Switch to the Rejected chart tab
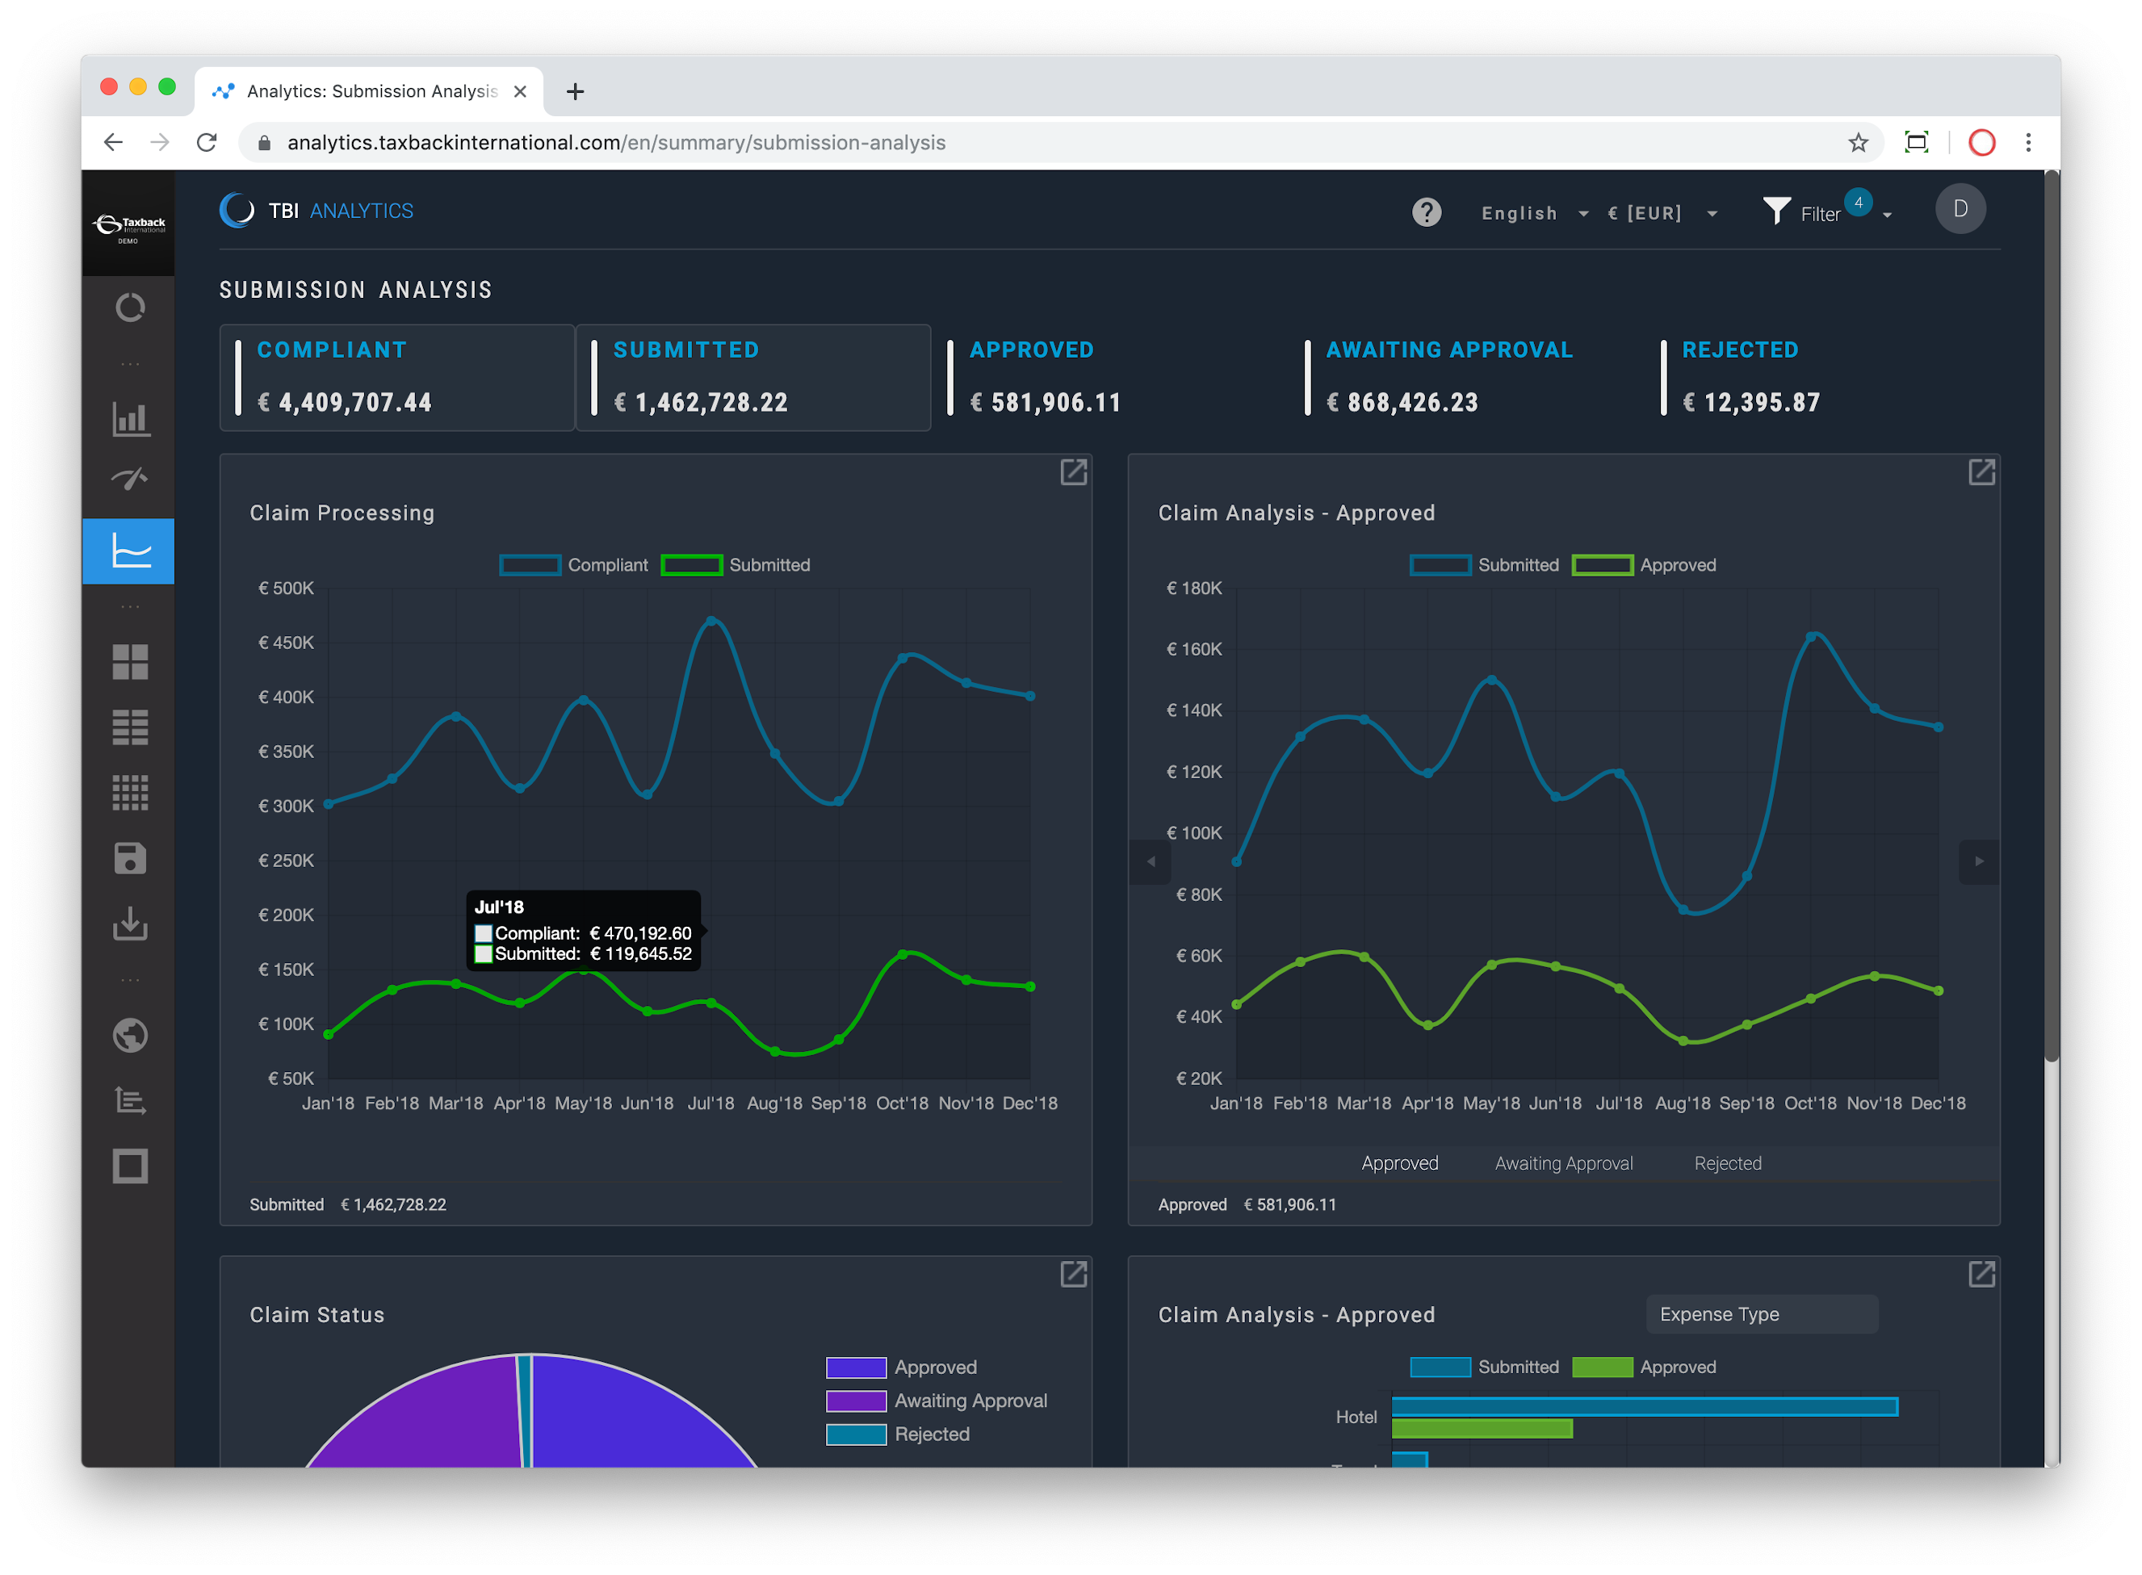The height and width of the screenshot is (1575, 2142). [x=1727, y=1163]
